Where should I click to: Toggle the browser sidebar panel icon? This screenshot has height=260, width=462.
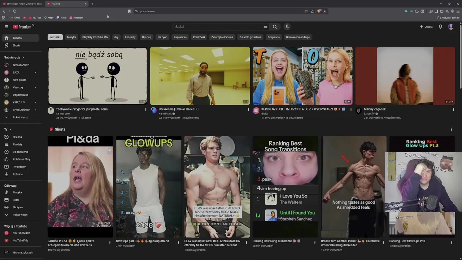point(436,11)
